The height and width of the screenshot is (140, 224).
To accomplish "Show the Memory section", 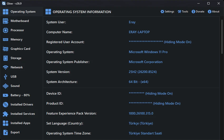I will coord(21,39).
